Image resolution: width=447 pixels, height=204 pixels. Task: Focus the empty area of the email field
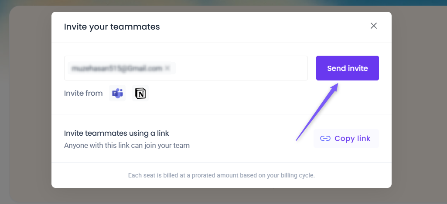(240, 68)
